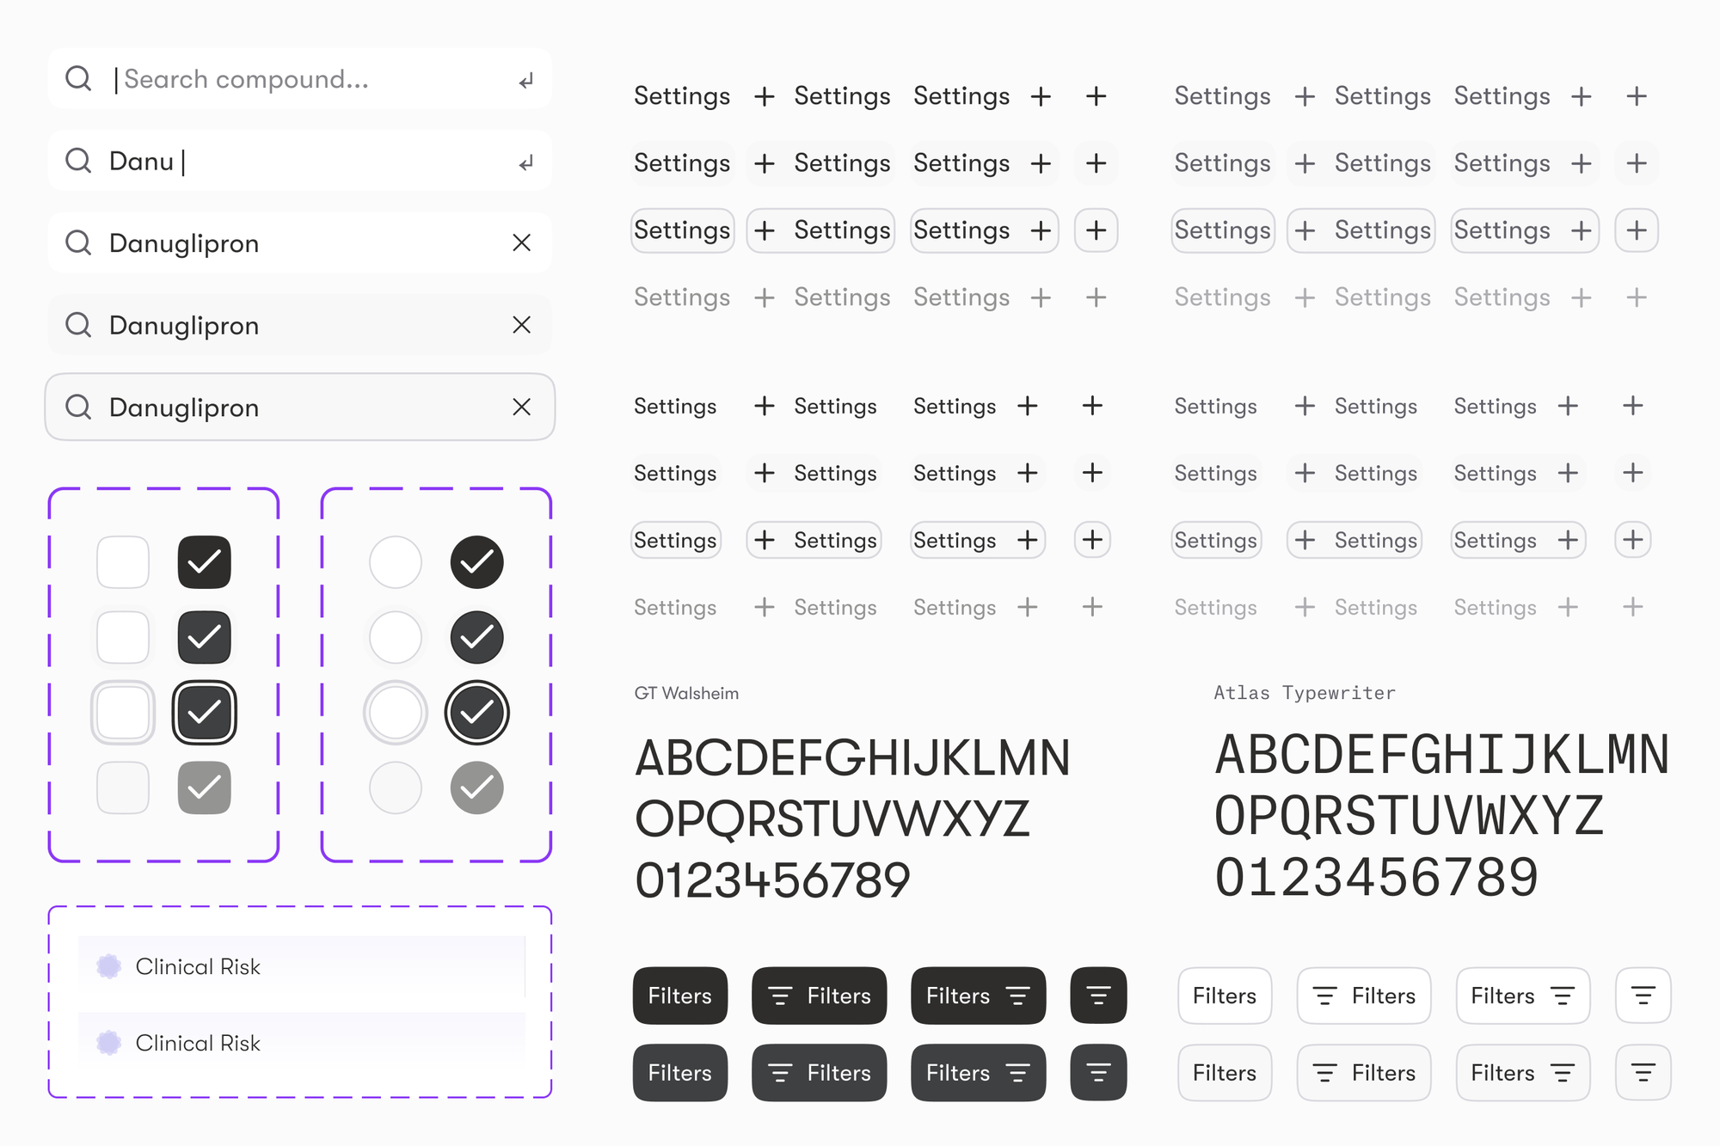Click upper dark Filters button with leading icon
The image size is (1720, 1146).
(820, 996)
